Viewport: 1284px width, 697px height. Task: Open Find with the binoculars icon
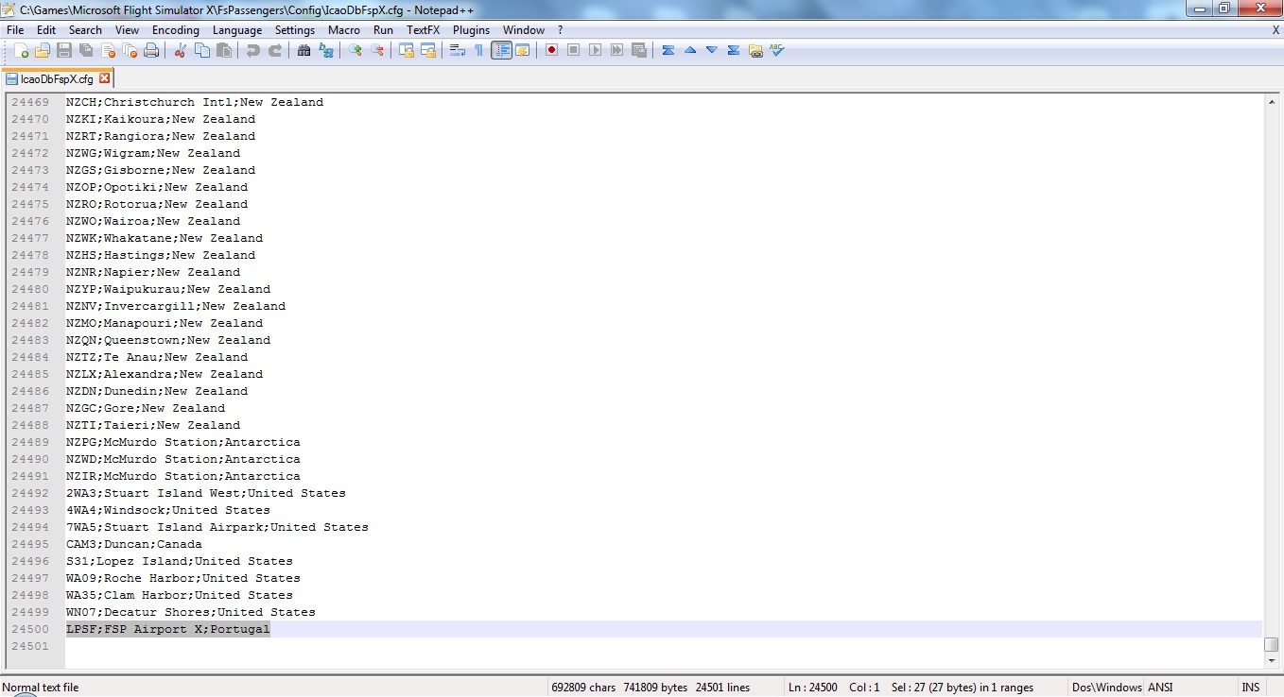tap(304, 50)
